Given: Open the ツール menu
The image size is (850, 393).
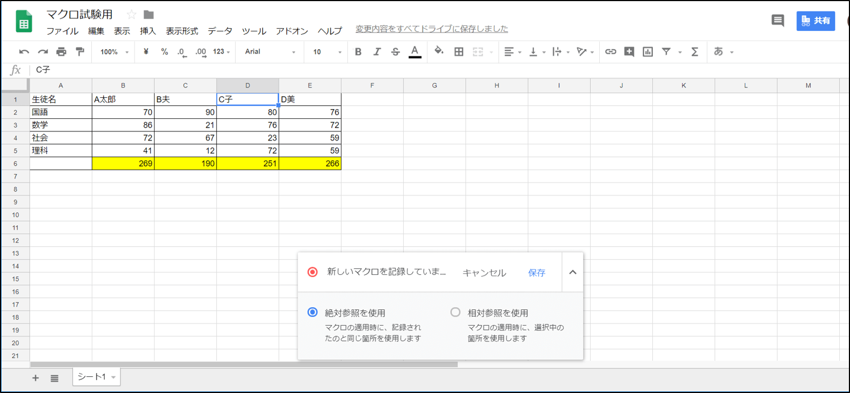Looking at the screenshot, I should 254,31.
